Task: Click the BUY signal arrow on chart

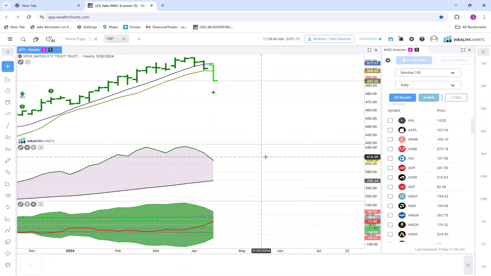Action: [22, 95]
